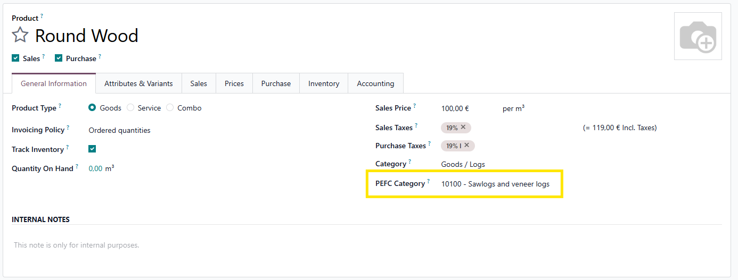Disable the Track Inventory checkbox
This screenshot has width=738, height=280.
click(92, 149)
